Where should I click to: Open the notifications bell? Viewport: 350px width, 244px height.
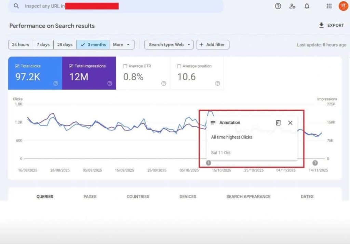tap(307, 6)
